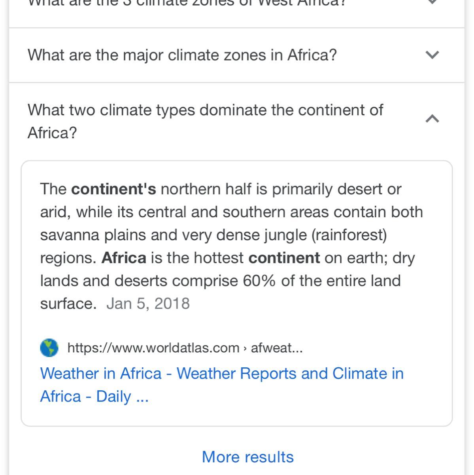Click the bold "Africa" word in the snippet
Image resolution: width=474 pixels, height=475 pixels.
124,258
